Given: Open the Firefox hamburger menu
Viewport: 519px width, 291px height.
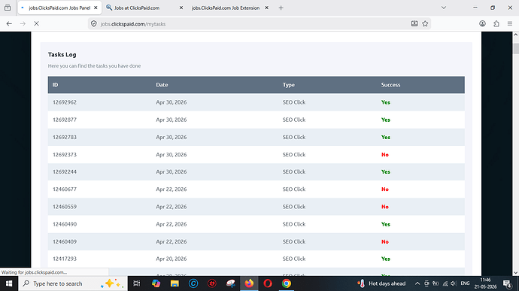Looking at the screenshot, I should (510, 23).
